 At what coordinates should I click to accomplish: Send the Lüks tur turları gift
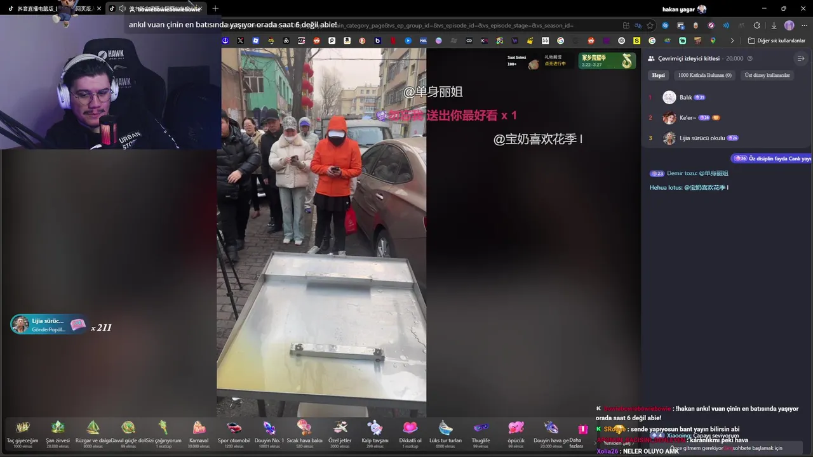tap(445, 434)
